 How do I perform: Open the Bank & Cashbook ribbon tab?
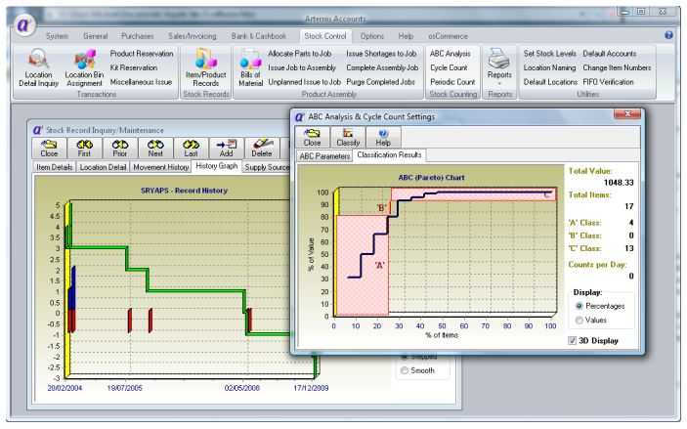(x=259, y=36)
